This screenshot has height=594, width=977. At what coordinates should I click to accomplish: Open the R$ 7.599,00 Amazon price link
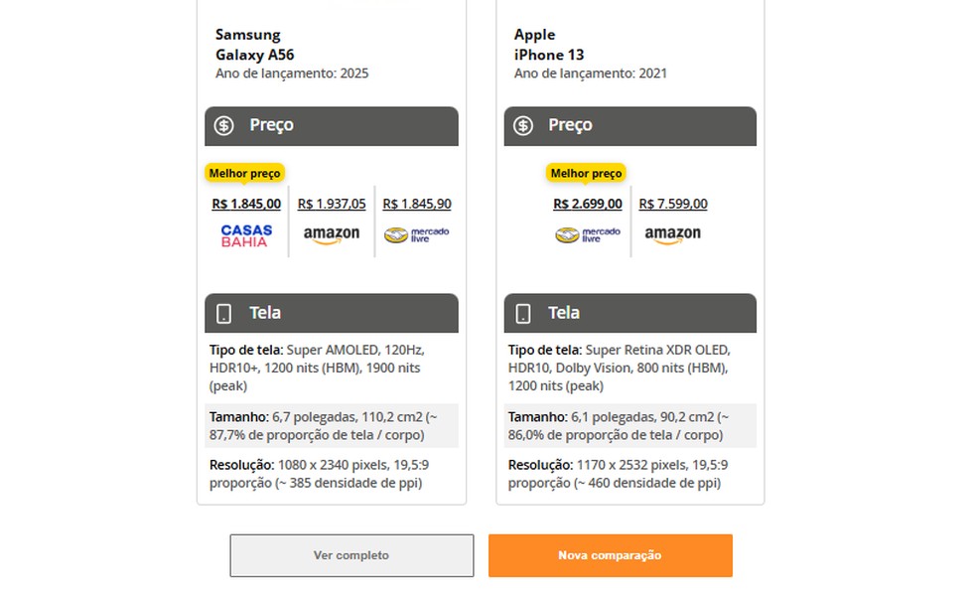(672, 204)
